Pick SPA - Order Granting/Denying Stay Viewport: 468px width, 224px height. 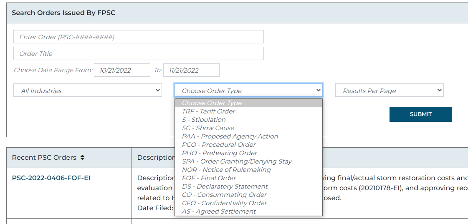(237, 161)
